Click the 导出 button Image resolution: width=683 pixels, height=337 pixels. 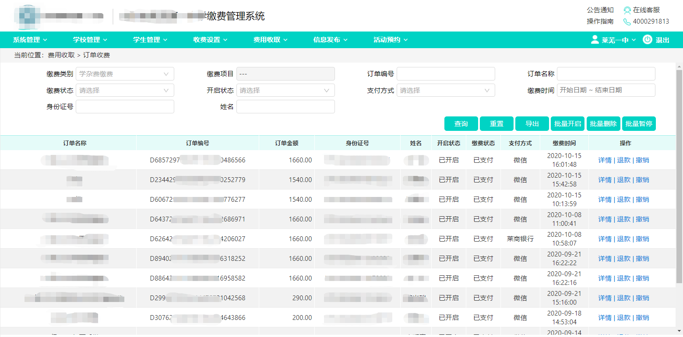pyautogui.click(x=532, y=124)
